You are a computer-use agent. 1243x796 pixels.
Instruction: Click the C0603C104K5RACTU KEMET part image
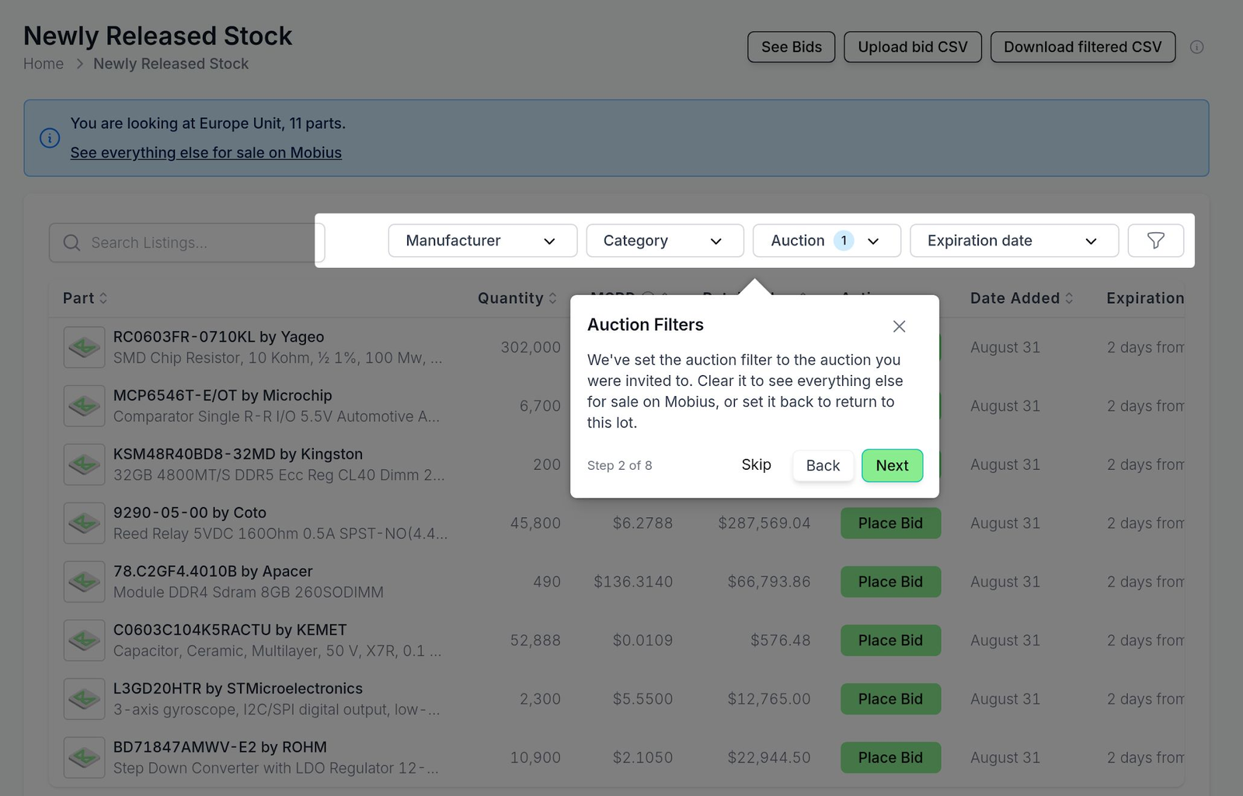84,641
